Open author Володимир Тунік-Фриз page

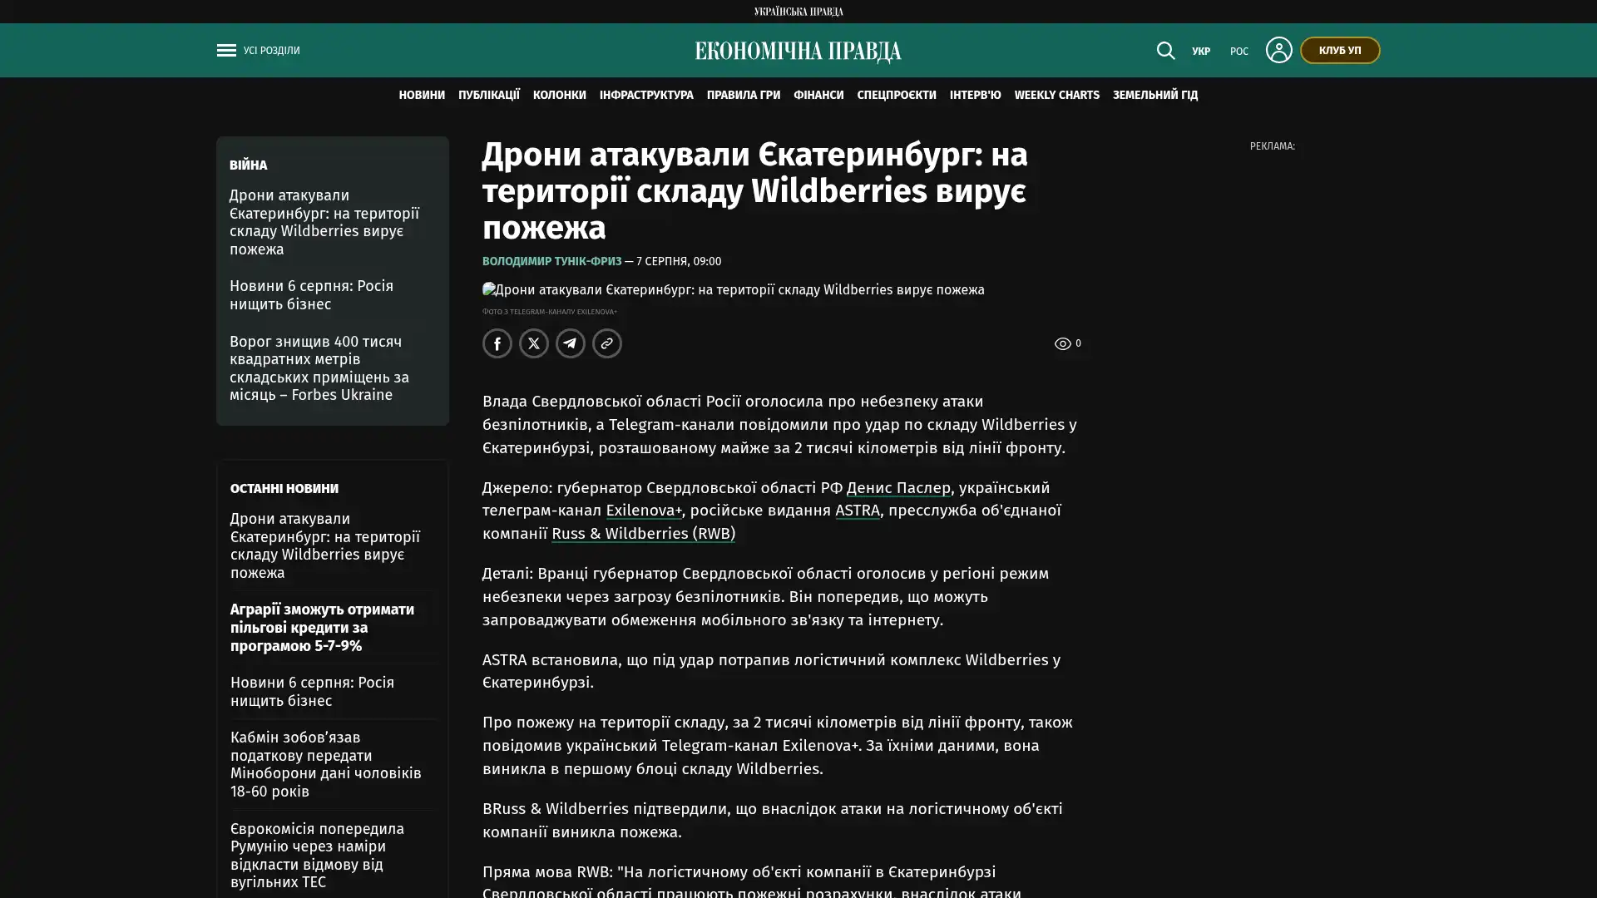click(552, 261)
